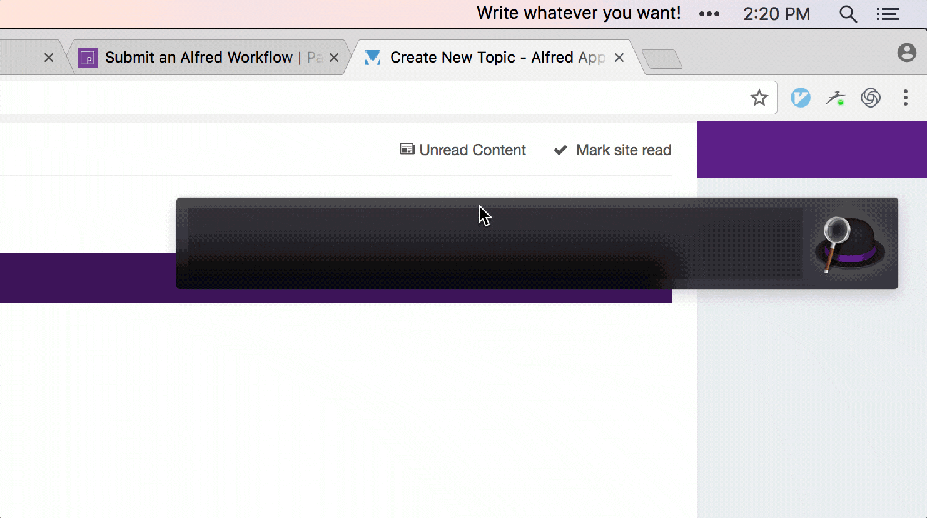Switch to Submit an Alfred Workflow tab
The image size is (927, 518).
pos(199,58)
